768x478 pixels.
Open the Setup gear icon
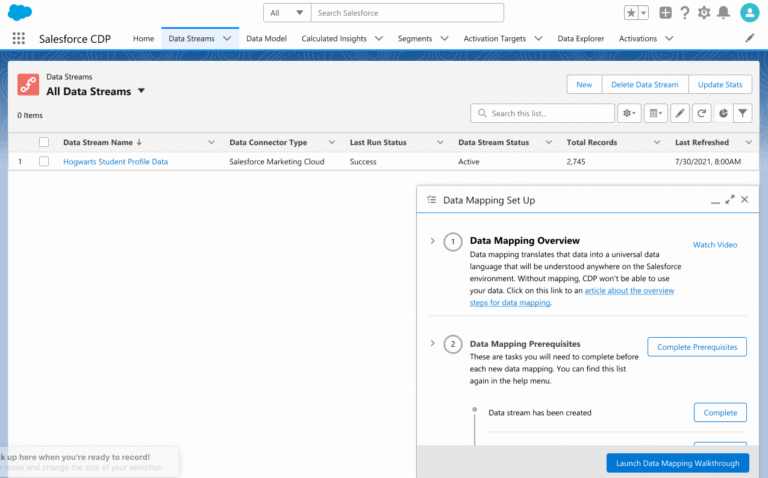[704, 13]
